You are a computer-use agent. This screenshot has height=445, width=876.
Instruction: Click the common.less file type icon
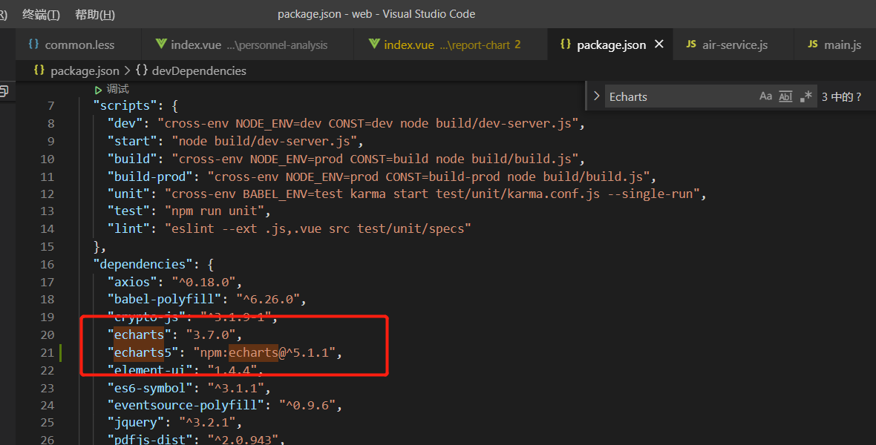coord(33,44)
